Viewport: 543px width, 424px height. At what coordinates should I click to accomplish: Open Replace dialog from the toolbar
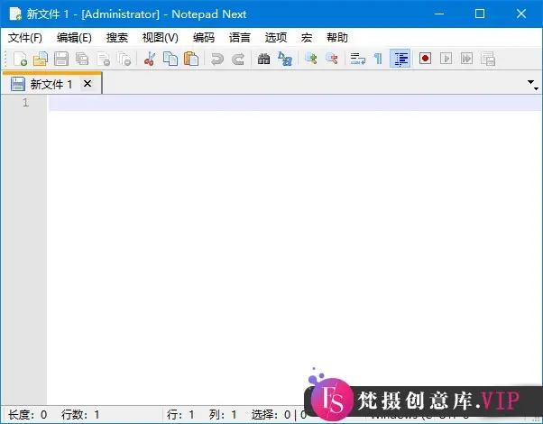(285, 59)
